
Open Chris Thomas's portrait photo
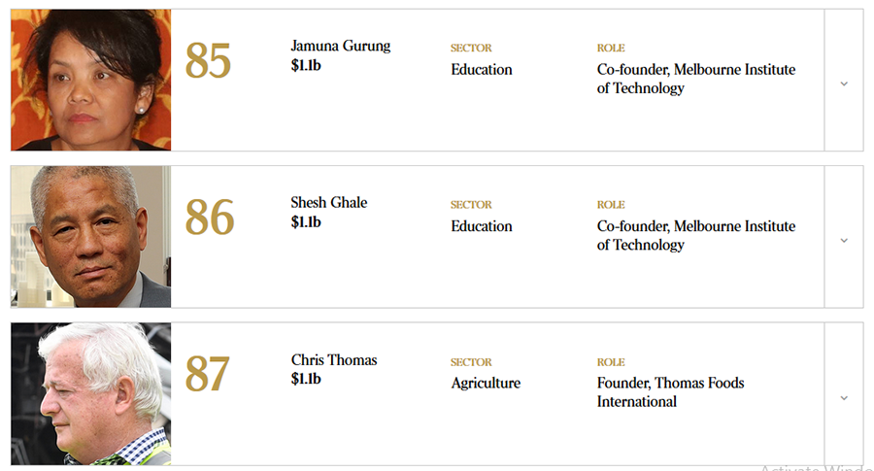pyautogui.click(x=91, y=393)
